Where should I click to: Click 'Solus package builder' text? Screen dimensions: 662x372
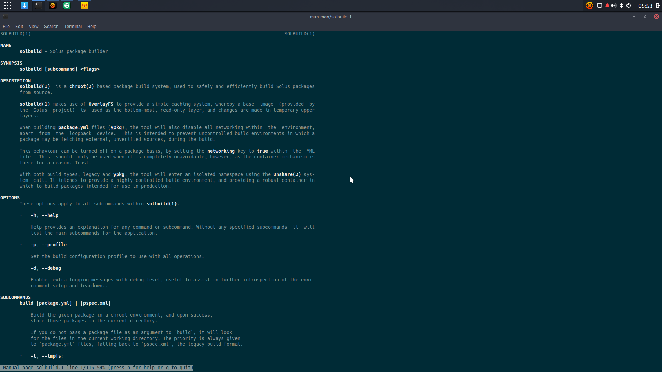(79, 51)
